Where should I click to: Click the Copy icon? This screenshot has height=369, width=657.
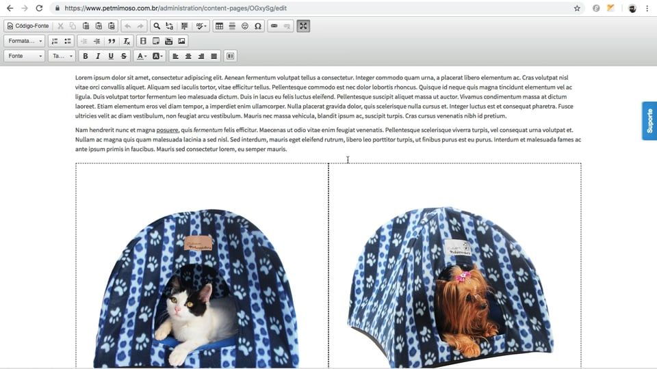[x=73, y=26]
